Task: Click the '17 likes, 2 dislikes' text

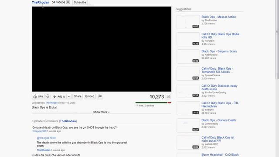Action: coord(145,106)
